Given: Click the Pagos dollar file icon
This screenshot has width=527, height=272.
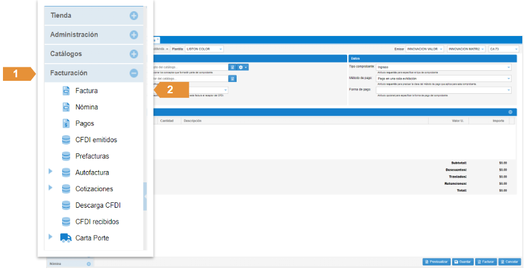Looking at the screenshot, I should pyautogui.click(x=66, y=124).
